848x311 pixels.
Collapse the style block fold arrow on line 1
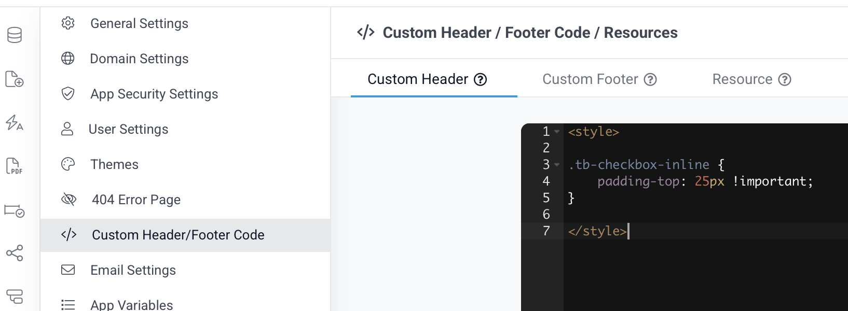coord(557,132)
